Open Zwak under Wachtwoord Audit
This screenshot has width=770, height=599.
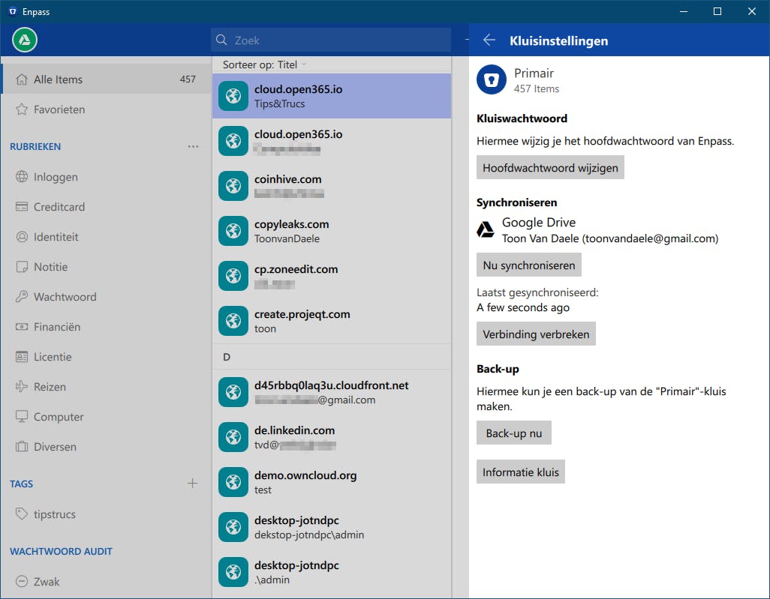tap(46, 582)
